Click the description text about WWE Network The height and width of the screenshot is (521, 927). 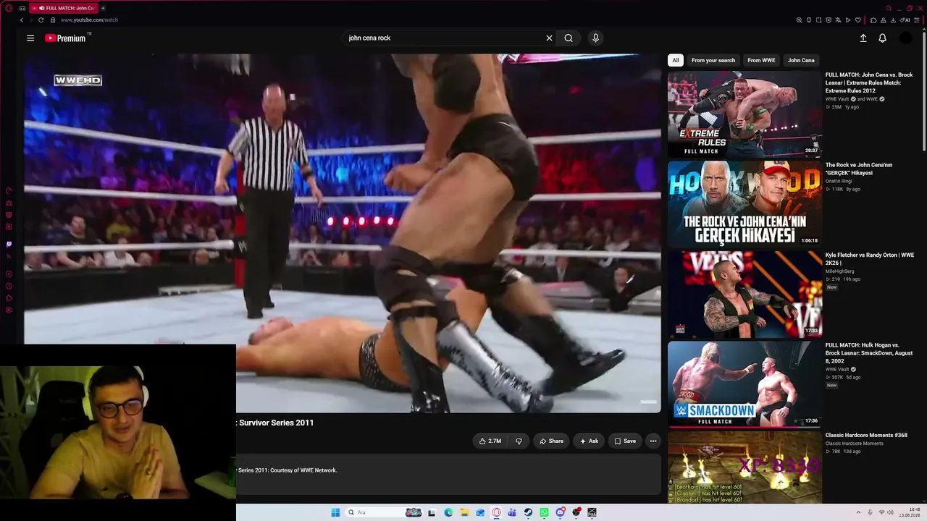tap(288, 470)
